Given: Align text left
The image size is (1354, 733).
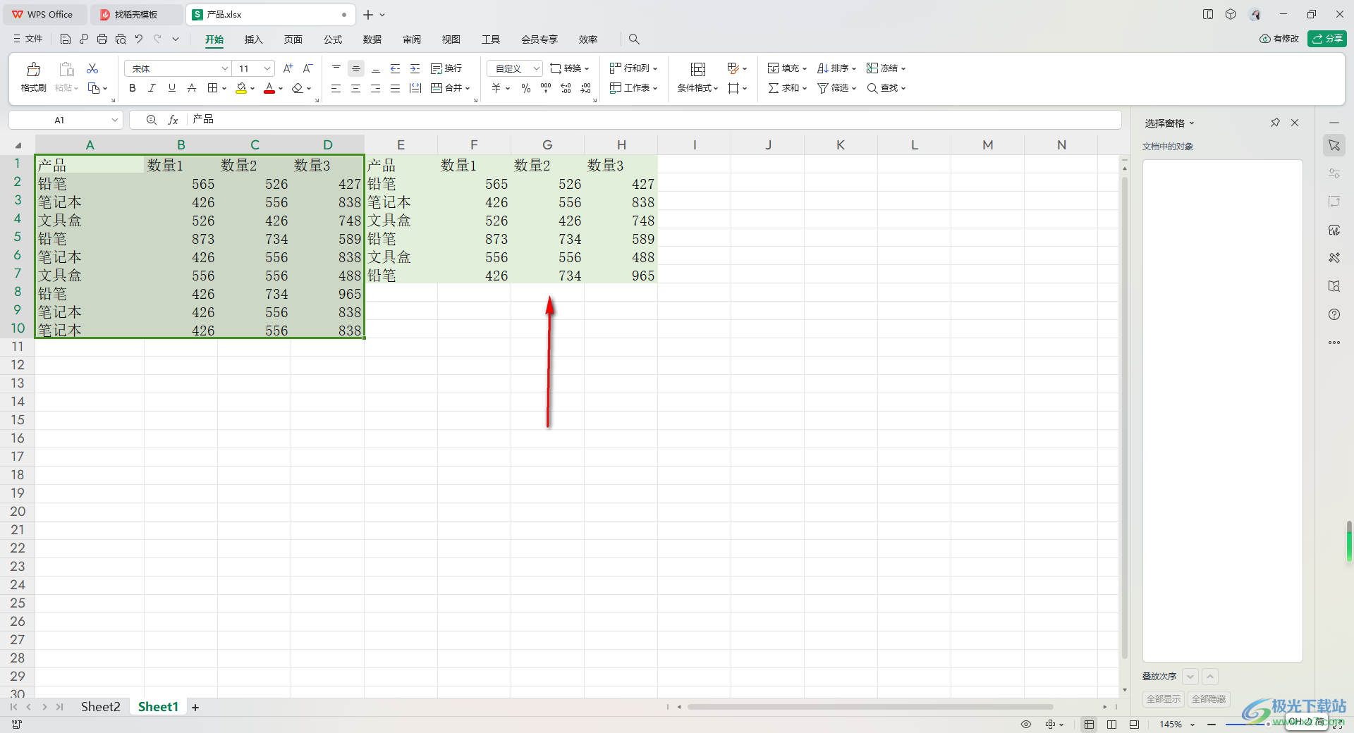Looking at the screenshot, I should pos(336,88).
